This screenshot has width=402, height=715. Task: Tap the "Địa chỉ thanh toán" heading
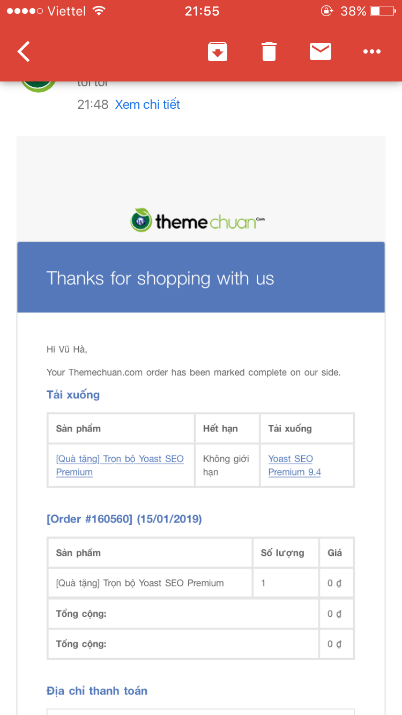click(x=96, y=691)
